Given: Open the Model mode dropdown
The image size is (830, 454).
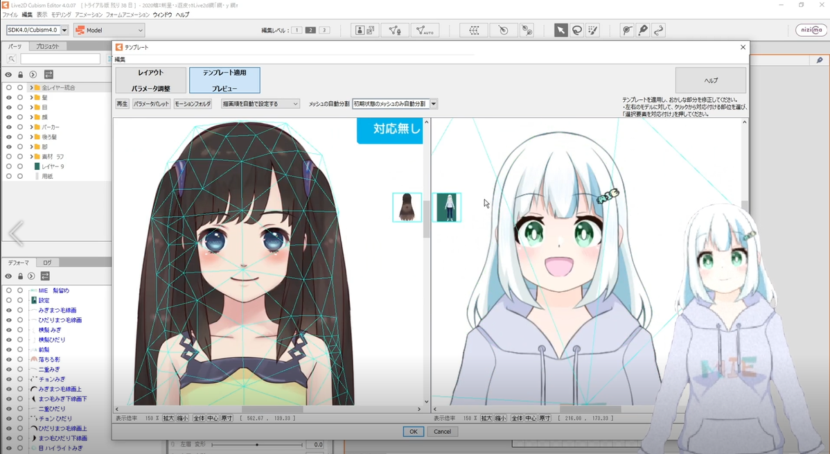Looking at the screenshot, I should pyautogui.click(x=109, y=30).
